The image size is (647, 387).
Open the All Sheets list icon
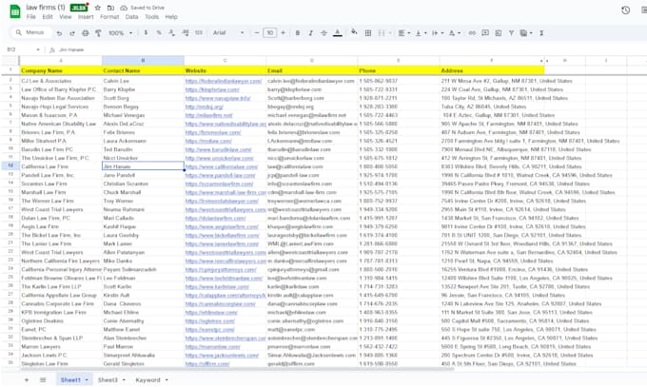click(43, 380)
